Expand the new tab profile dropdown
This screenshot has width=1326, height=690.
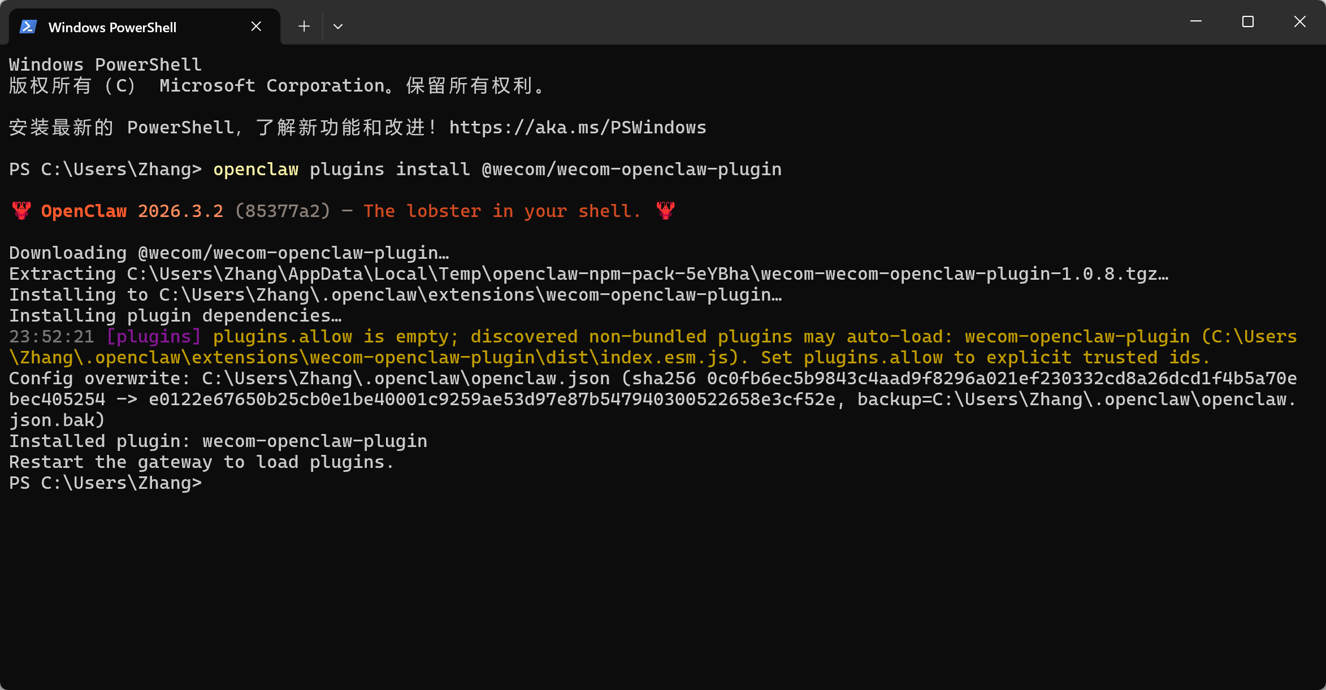click(338, 27)
